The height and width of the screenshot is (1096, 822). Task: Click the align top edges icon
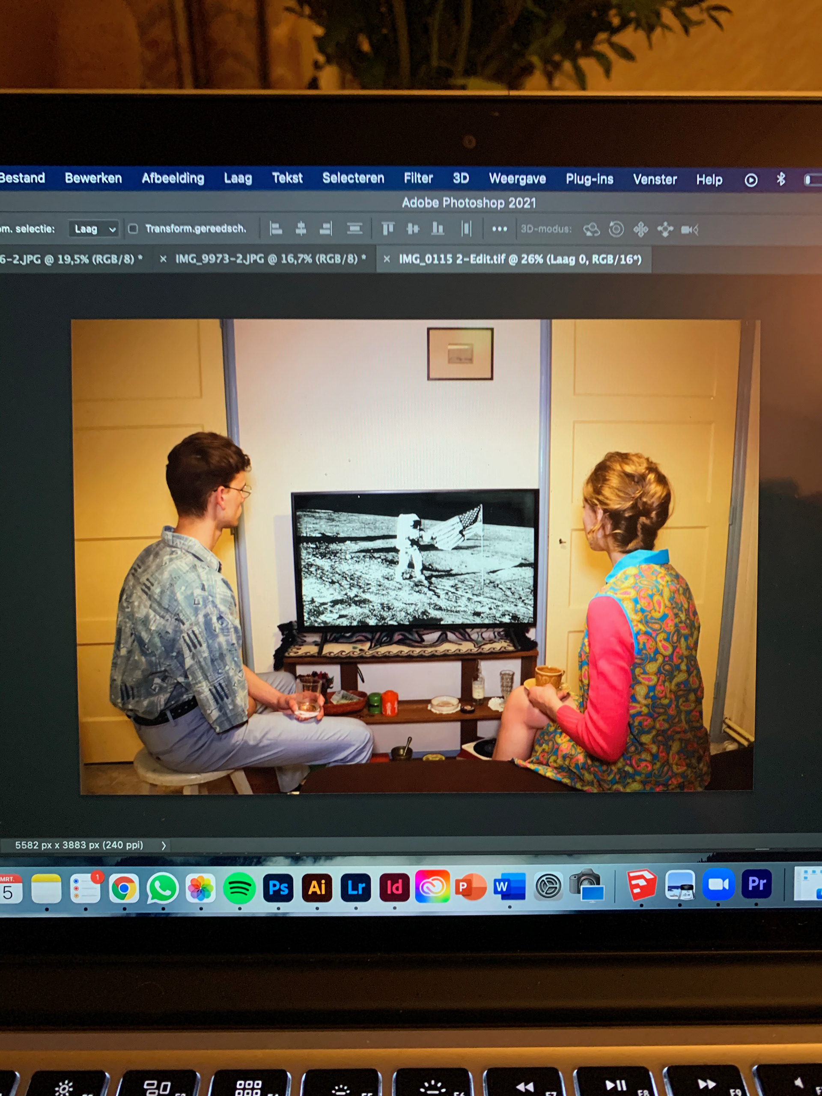pyautogui.click(x=388, y=229)
